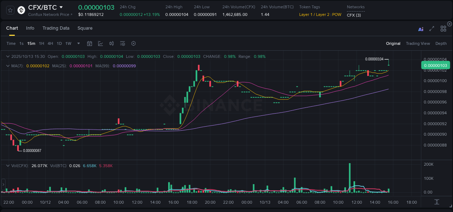Switch to the Trading Data tab
The height and width of the screenshot is (212, 453).
pyautogui.click(x=56, y=28)
